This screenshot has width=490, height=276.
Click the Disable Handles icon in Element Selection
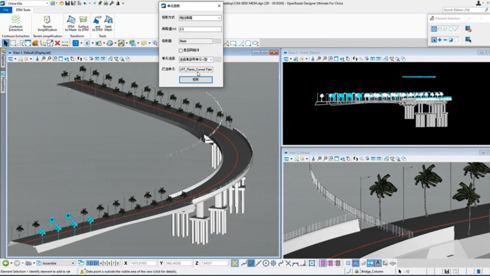468,29
